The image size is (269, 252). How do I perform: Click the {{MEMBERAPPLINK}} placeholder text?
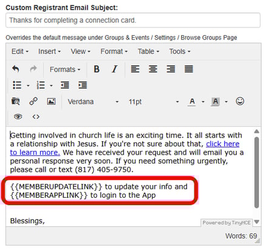pos(49,195)
